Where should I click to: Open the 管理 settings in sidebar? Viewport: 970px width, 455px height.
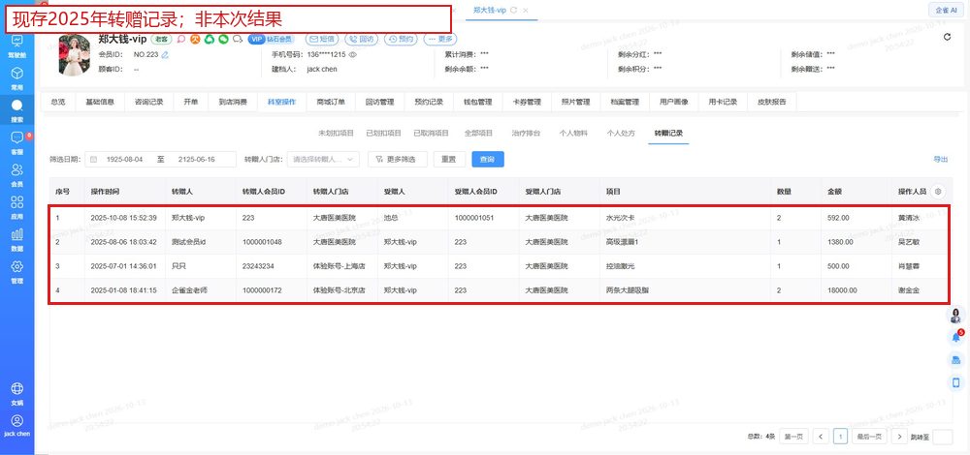16,271
